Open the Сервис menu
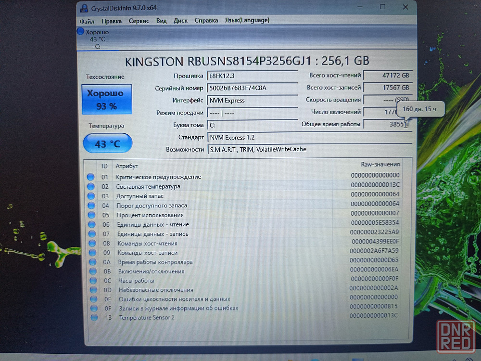The image size is (481, 361). 139,21
